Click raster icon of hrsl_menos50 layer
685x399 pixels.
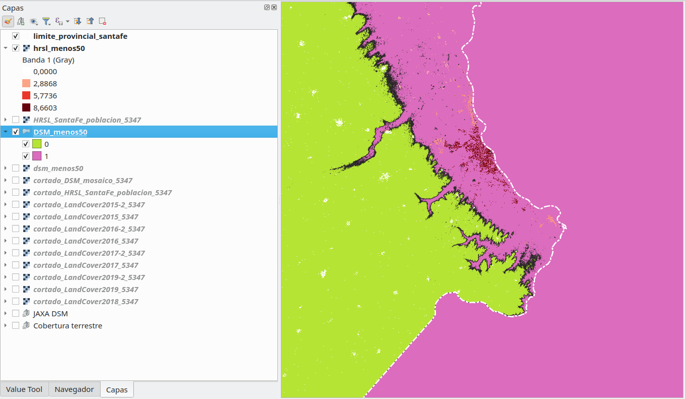pos(26,48)
